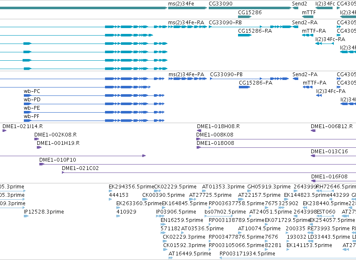Select the DME1-013C16 clone label
Viewport: 356px width, 260px height.
pyautogui.click(x=329, y=152)
